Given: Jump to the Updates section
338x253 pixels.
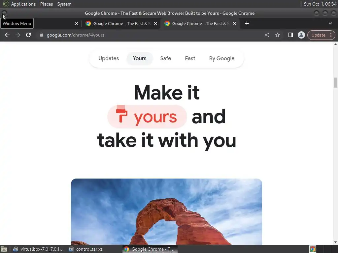Looking at the screenshot, I should pos(109,59).
